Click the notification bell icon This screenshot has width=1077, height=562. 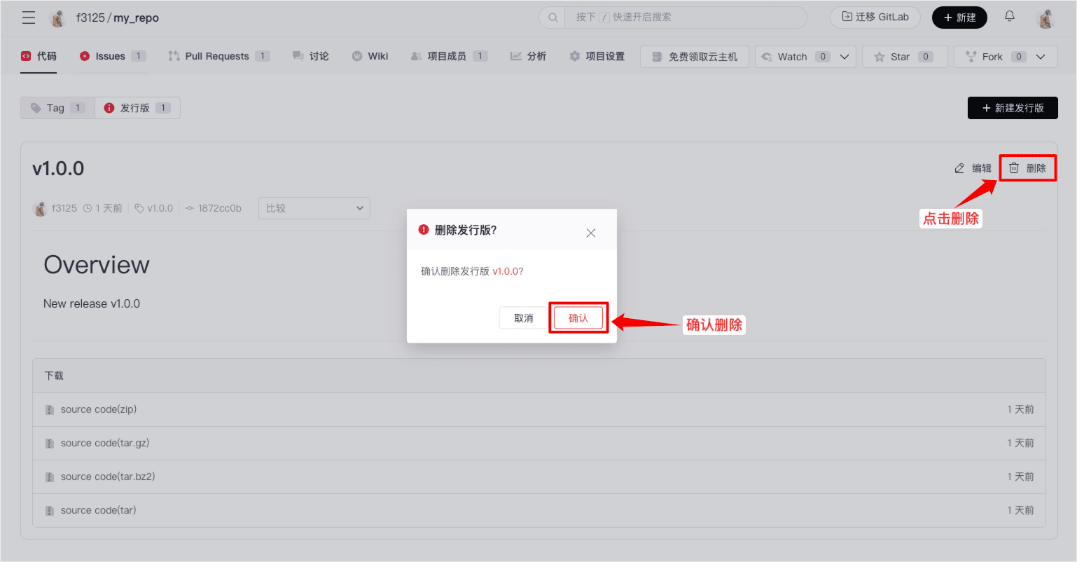[x=1009, y=17]
